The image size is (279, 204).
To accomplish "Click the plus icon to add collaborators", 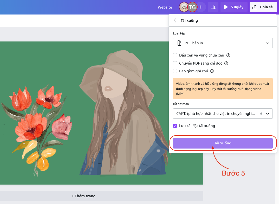I will pyautogui.click(x=201, y=7).
